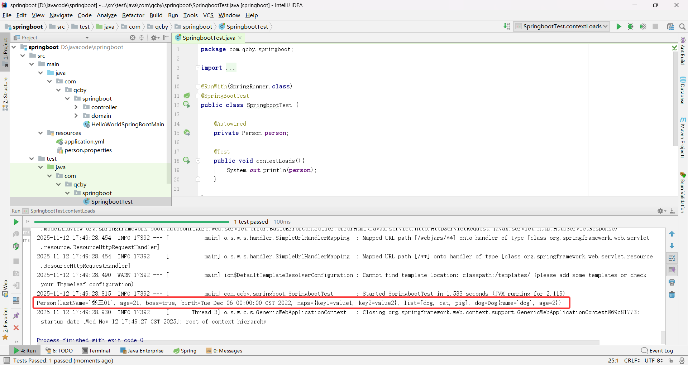Rerun test with green arrow in Run panel

[x=16, y=222]
